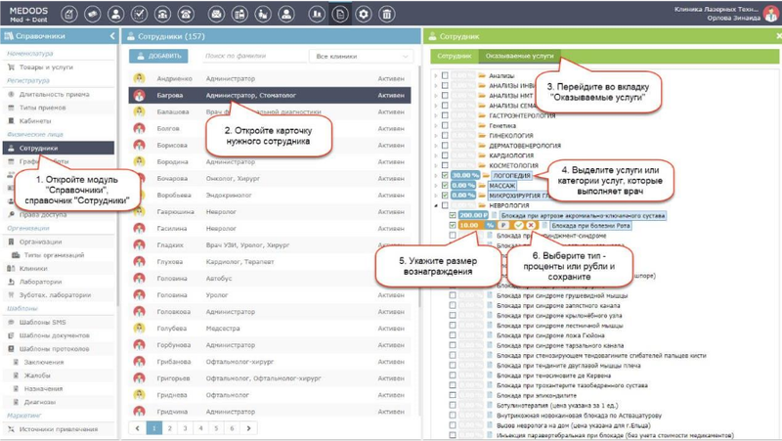Open the settings gear in top toolbar
This screenshot has height=441, width=782.
[364, 15]
